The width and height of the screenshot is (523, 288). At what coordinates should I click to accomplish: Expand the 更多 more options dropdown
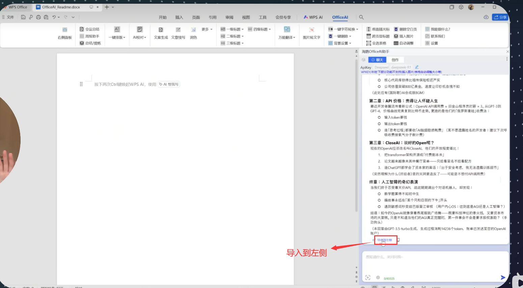[207, 29]
